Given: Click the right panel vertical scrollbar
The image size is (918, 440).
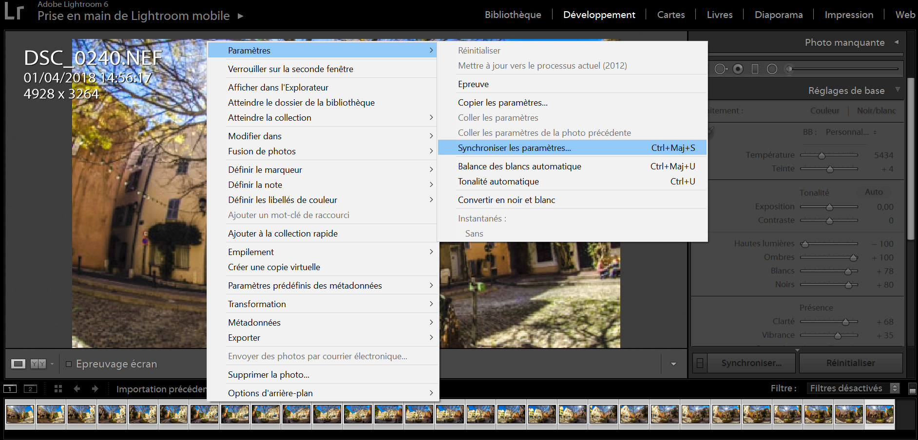Looking at the screenshot, I should tap(911, 159).
